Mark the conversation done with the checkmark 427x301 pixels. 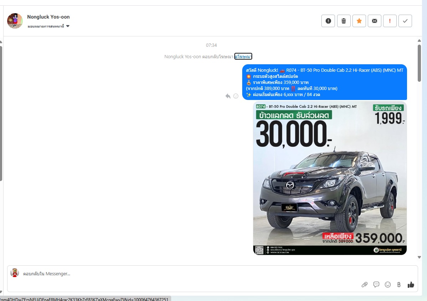click(405, 21)
